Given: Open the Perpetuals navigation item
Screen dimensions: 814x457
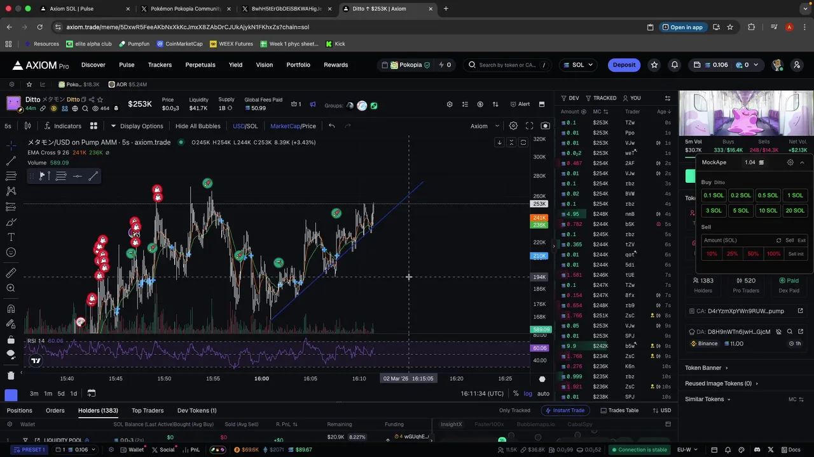Looking at the screenshot, I should [200, 65].
